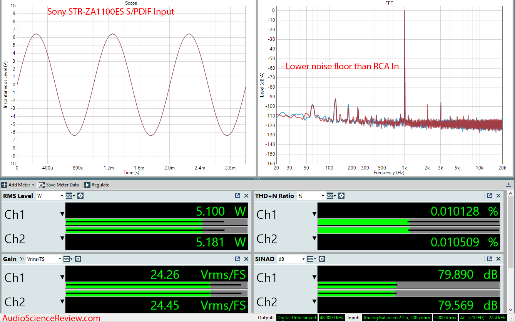Open the RMS Level graph view icon

tap(70, 196)
